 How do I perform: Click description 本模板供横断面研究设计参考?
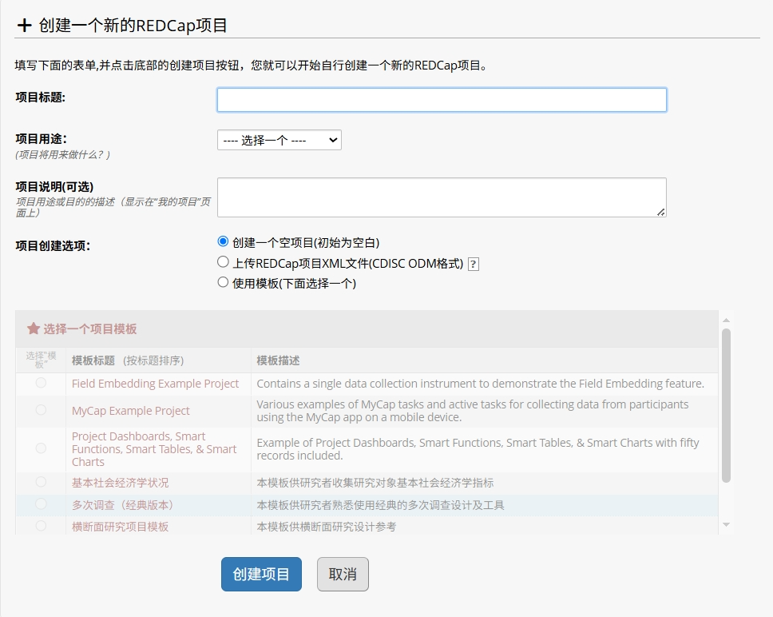[x=327, y=527]
